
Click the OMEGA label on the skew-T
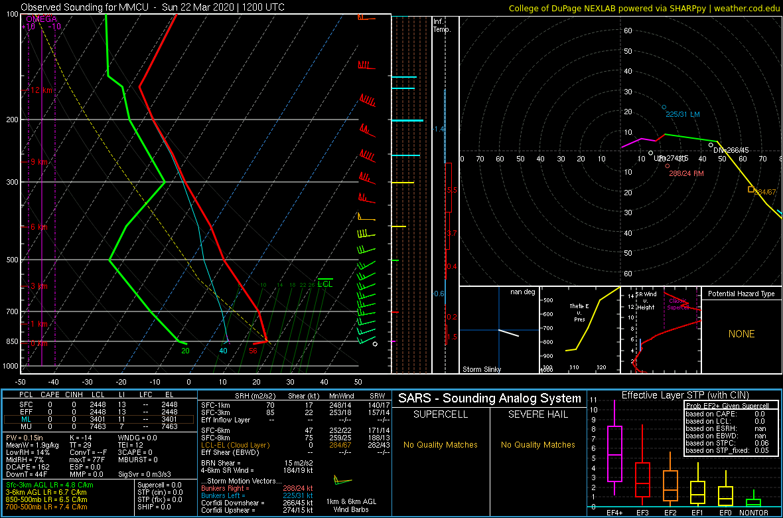click(41, 19)
